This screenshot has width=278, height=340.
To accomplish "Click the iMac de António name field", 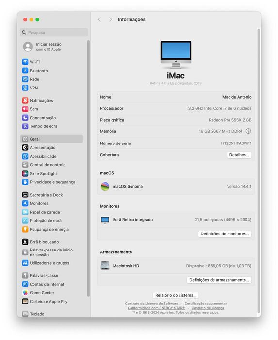I will point(236,97).
